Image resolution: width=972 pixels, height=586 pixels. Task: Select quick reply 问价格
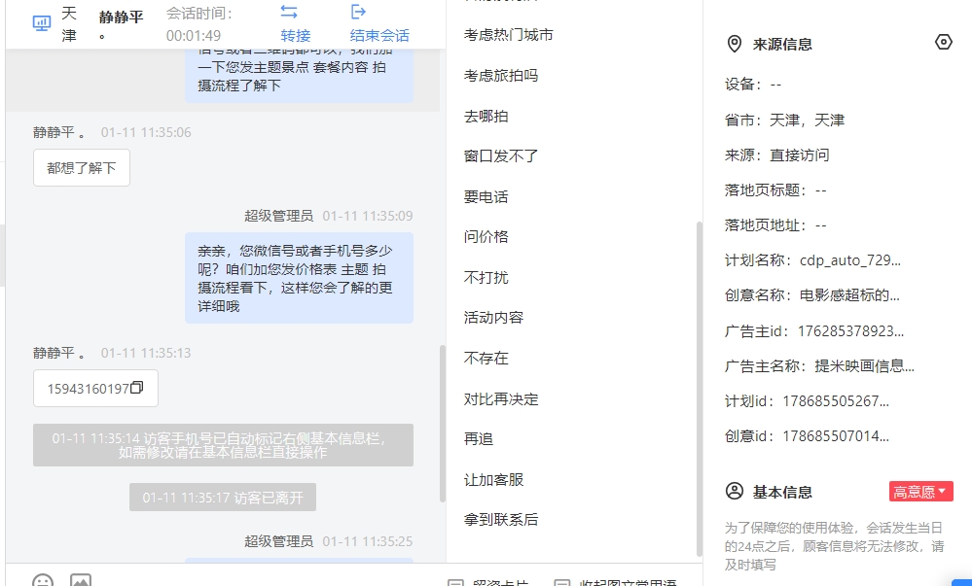click(x=486, y=236)
